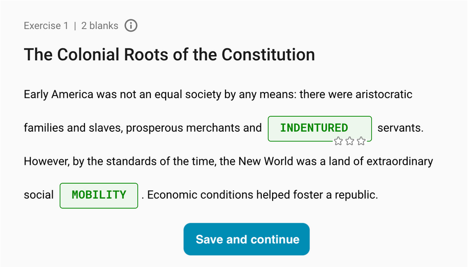Viewport: 469px width, 269px height.
Task: Click the Save and continue button
Action: (x=247, y=239)
